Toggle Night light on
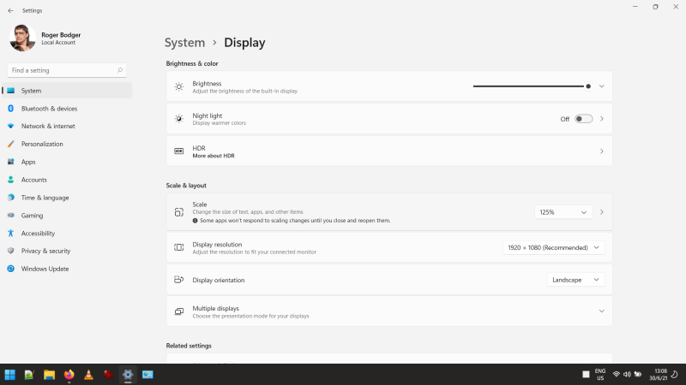Screen dimensions: 686x385 tap(584, 119)
